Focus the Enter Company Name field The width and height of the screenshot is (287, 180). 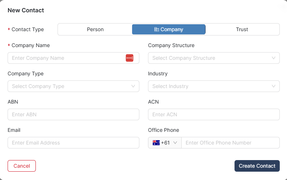[73, 58]
